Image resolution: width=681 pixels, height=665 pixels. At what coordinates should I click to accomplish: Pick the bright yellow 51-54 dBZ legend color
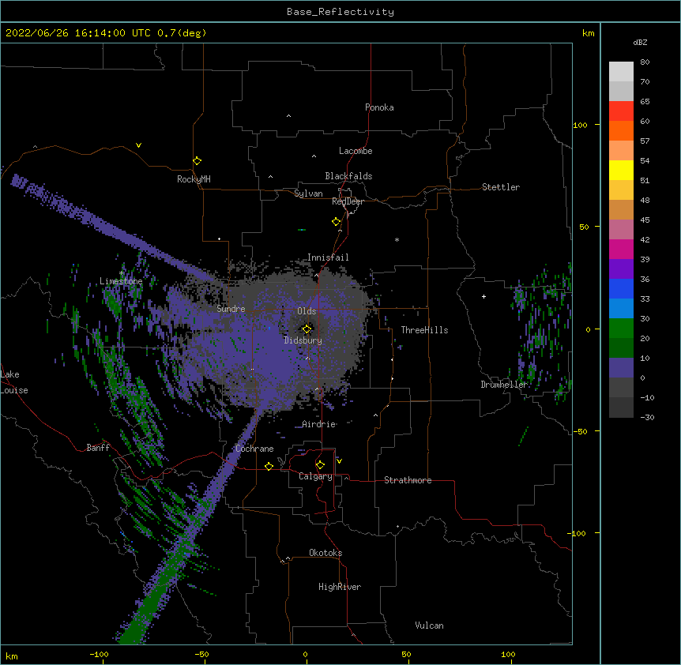coord(621,170)
